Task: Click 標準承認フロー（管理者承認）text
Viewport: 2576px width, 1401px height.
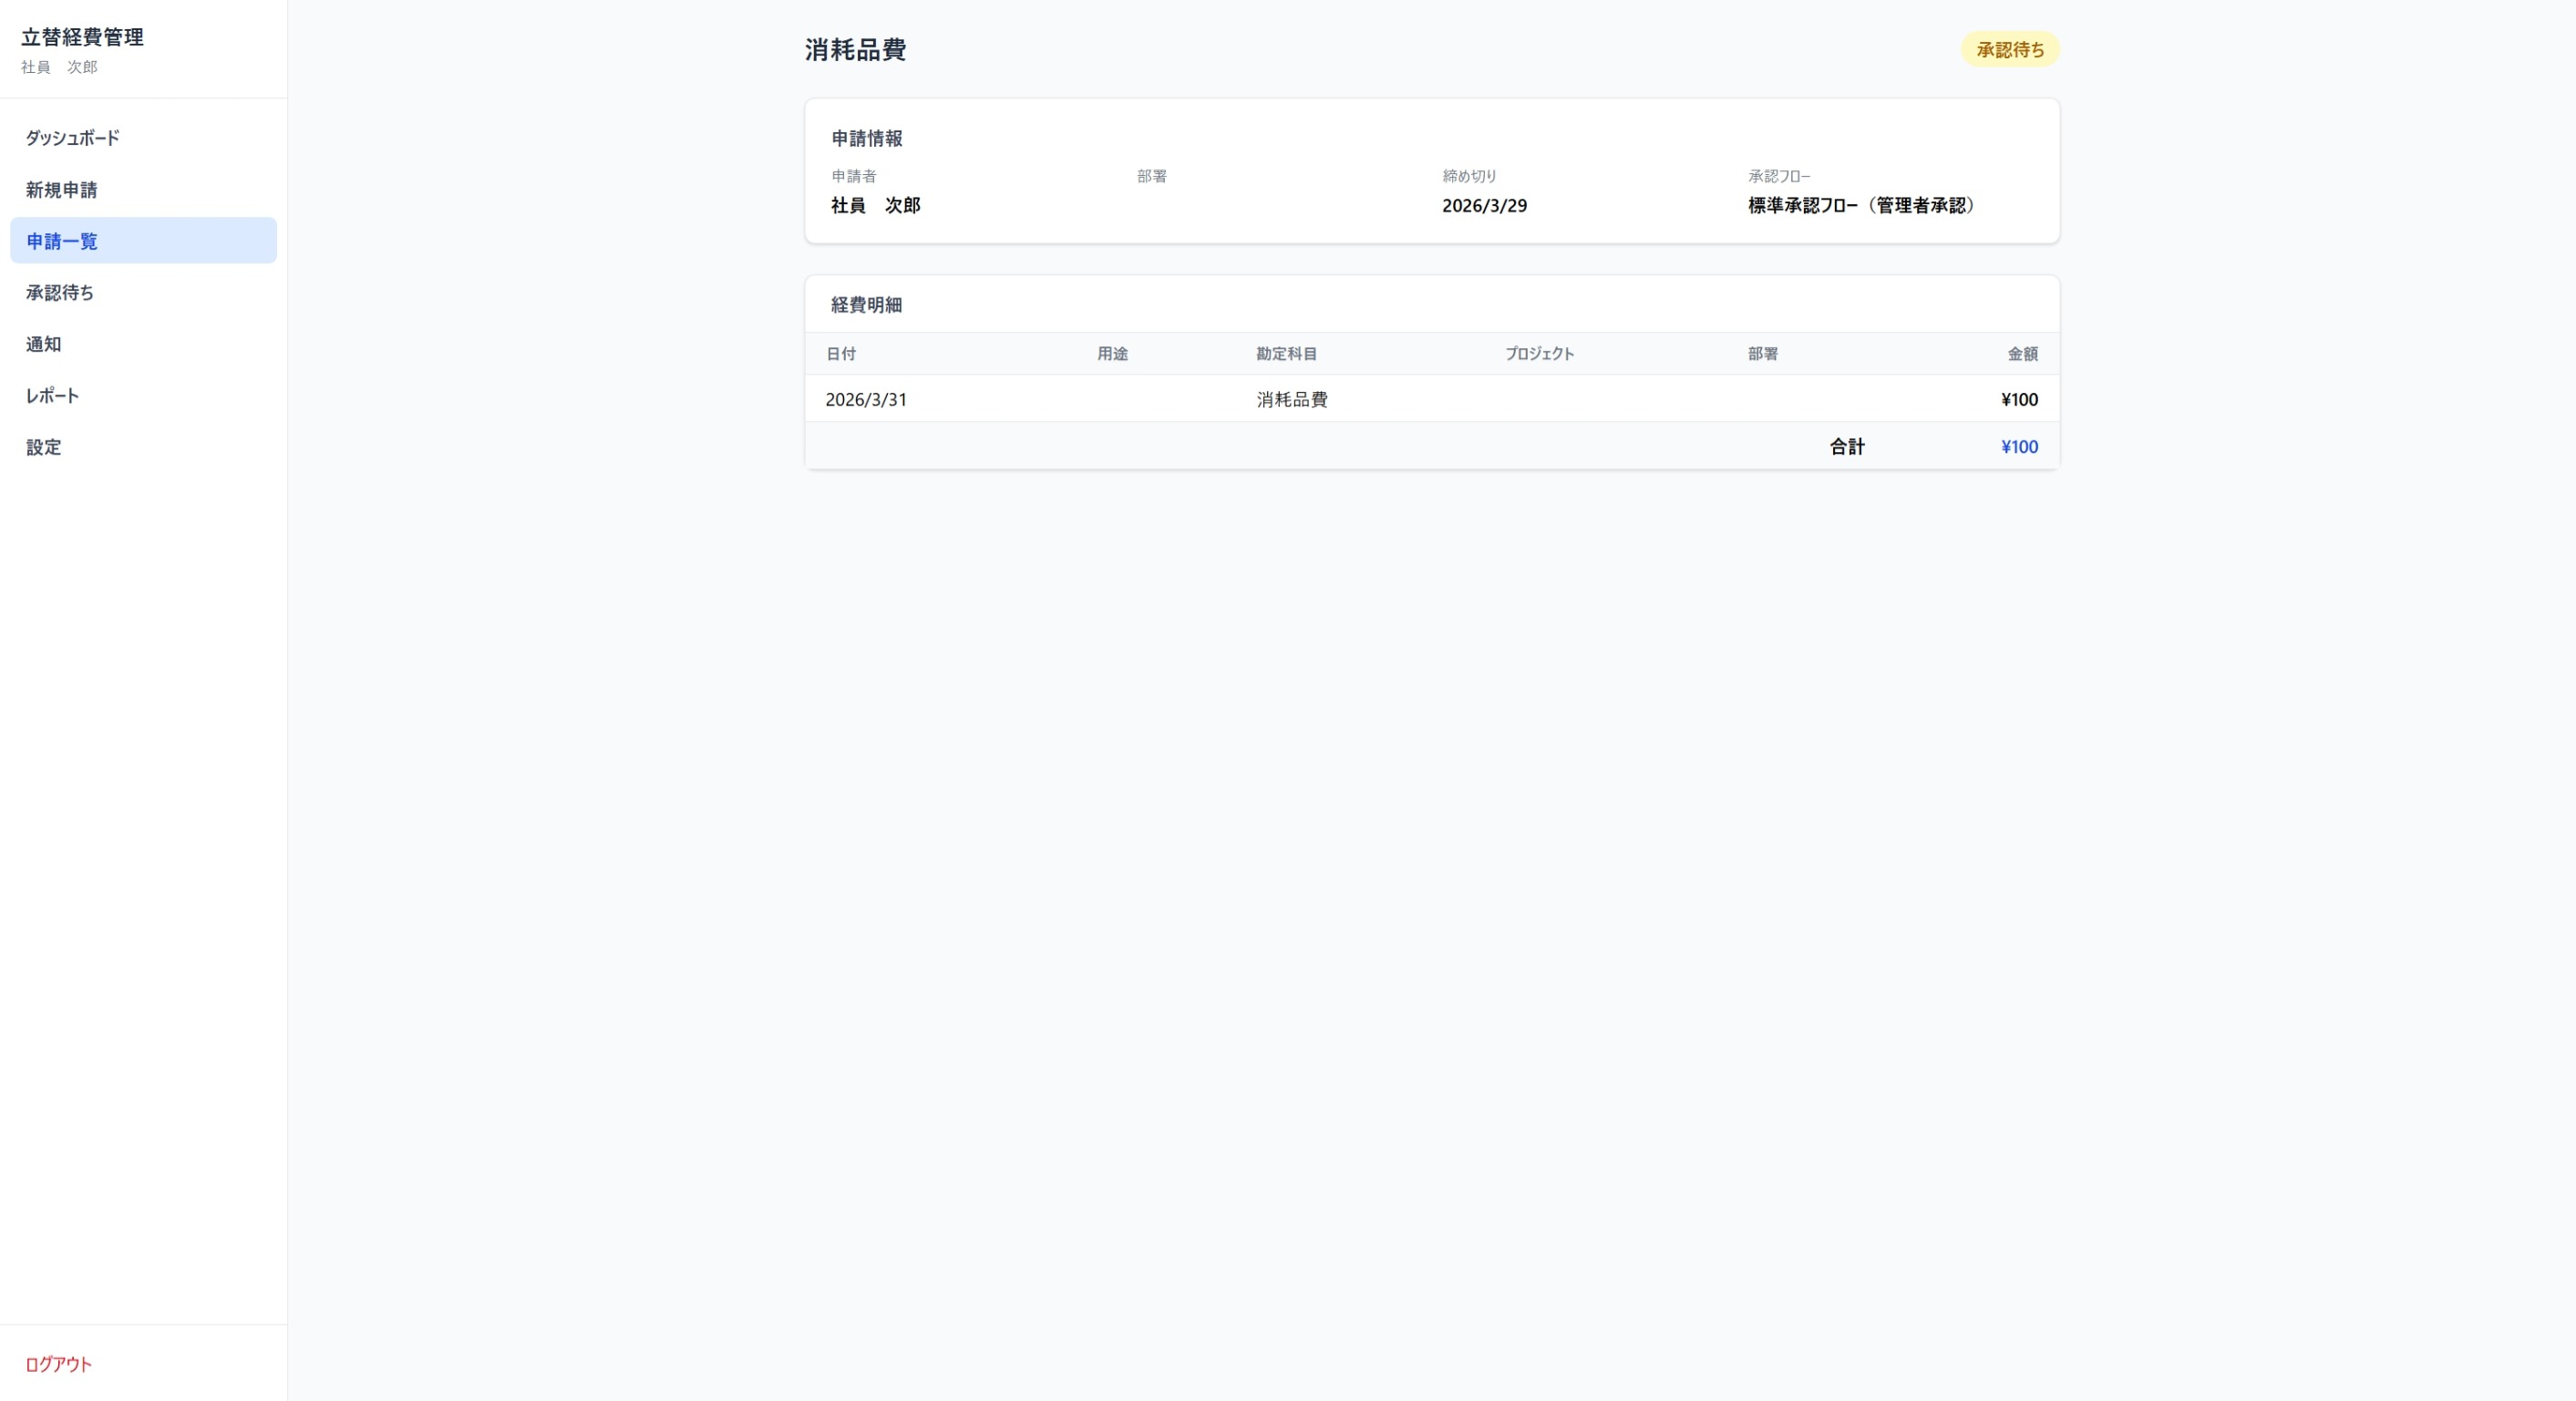Action: (x=1861, y=206)
